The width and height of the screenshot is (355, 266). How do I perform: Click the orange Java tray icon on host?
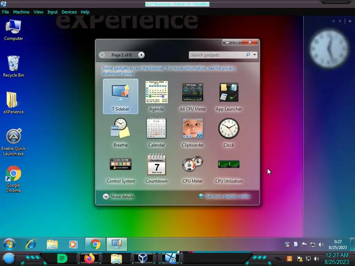click(289, 258)
